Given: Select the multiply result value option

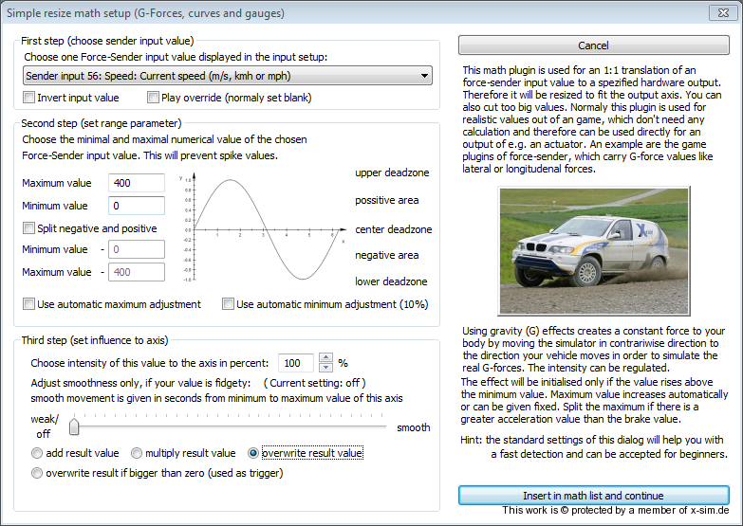Looking at the screenshot, I should 137,454.
